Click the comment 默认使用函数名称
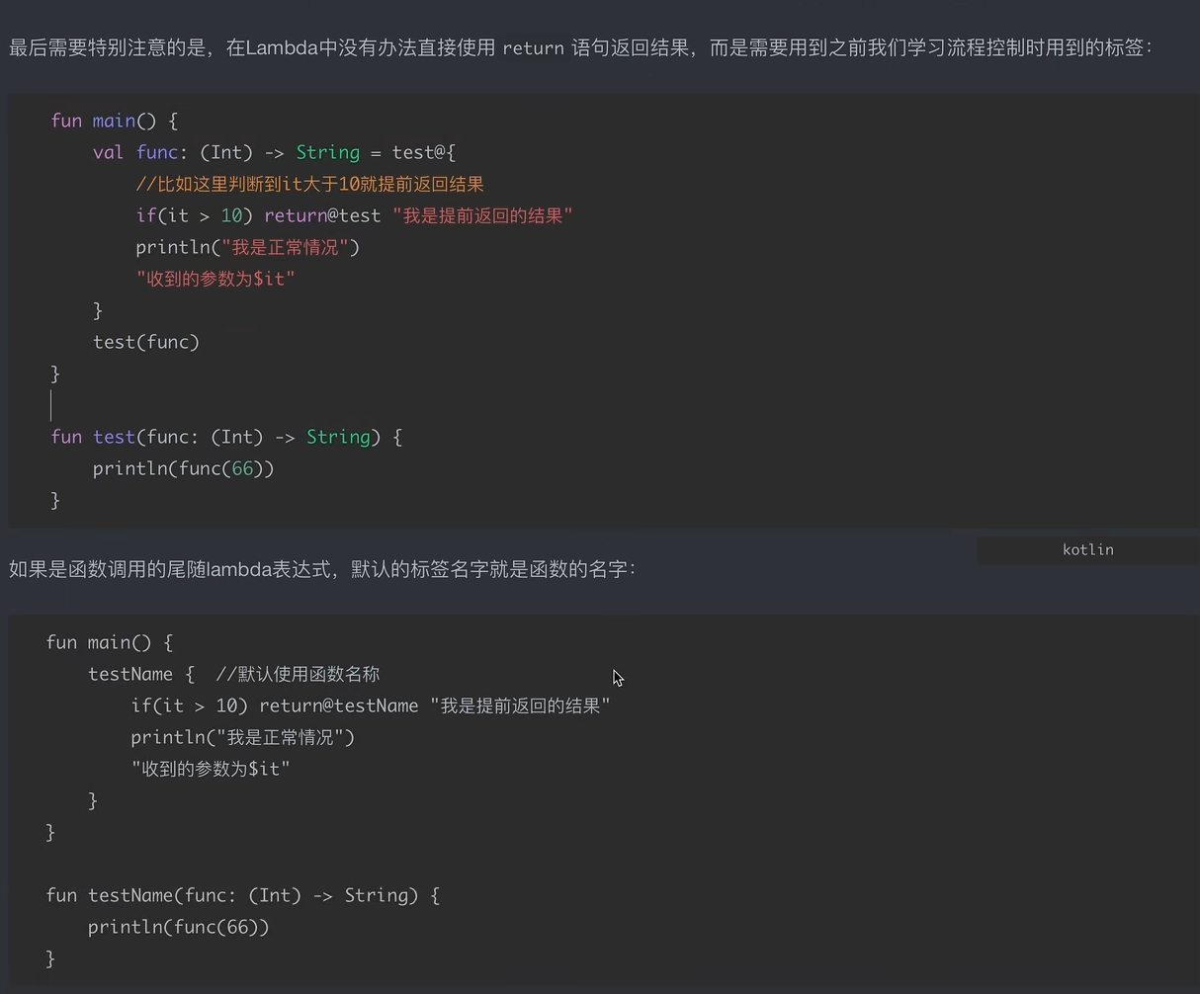 (298, 674)
